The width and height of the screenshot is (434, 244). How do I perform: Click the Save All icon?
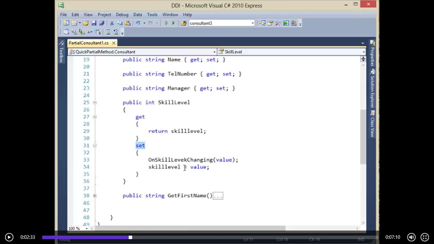point(102,23)
